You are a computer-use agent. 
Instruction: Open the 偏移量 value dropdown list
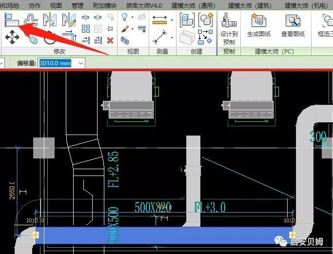81,63
